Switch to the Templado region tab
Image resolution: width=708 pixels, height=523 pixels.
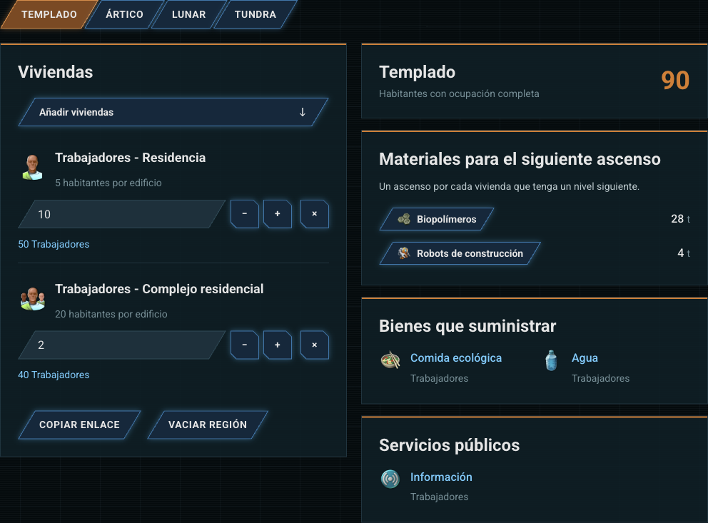[49, 14]
